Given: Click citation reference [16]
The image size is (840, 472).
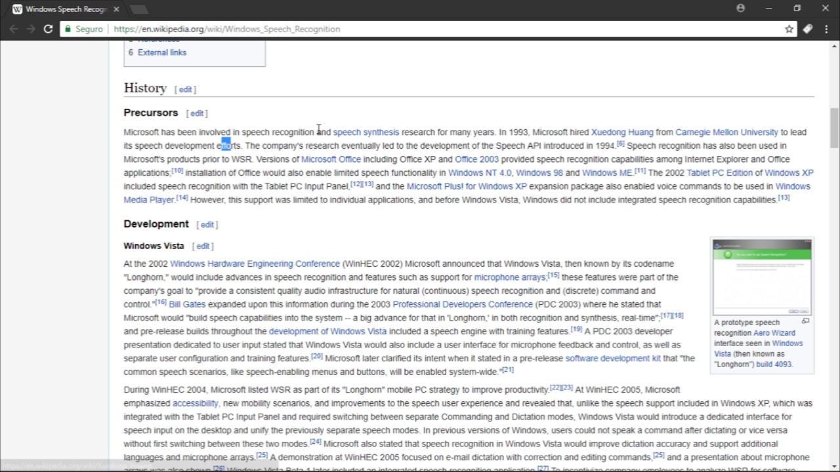Looking at the screenshot, I should coord(160,302).
